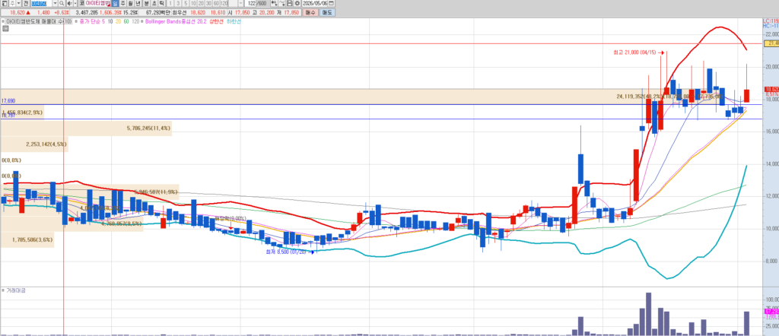
Task: Click the 67,293백만 trading value
Action: 158,12
